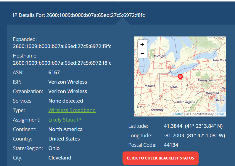Image resolution: width=235 pixels, height=166 pixels.
Task: Click the Michigan label on map
Action: (160, 56)
